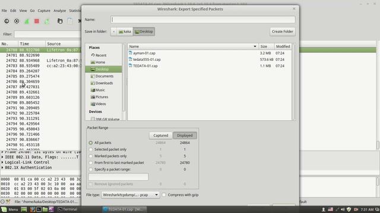Click the Videos folder icon in Places

[x=93, y=104]
